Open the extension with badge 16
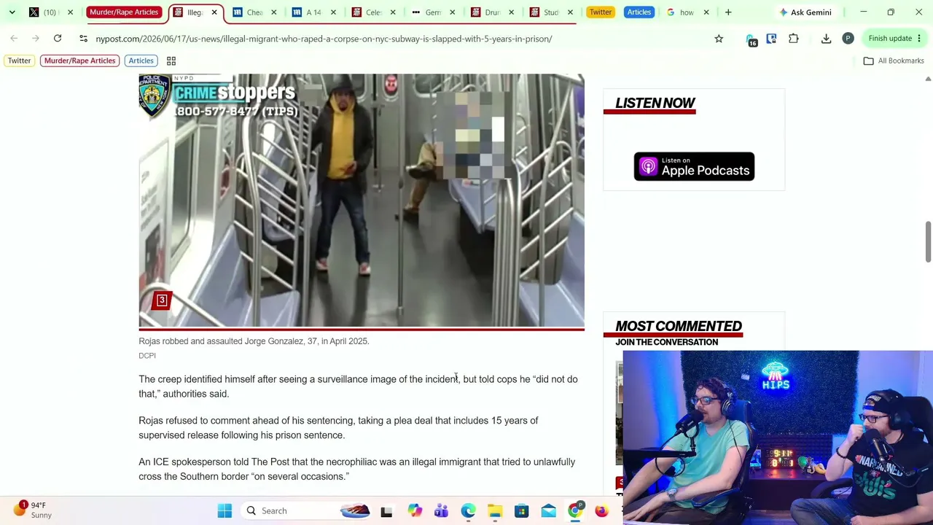Screen dimensions: 933x525 tap(752, 39)
